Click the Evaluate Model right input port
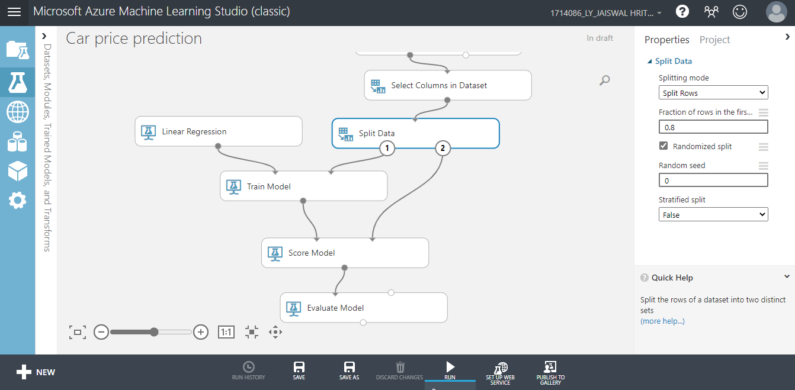This screenshot has width=795, height=390. 391,292
